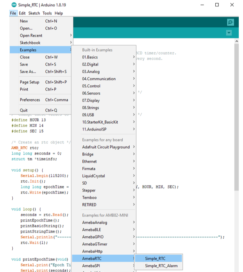Click the Arduino logo in title bar
The image size is (243, 272).
(14, 5)
